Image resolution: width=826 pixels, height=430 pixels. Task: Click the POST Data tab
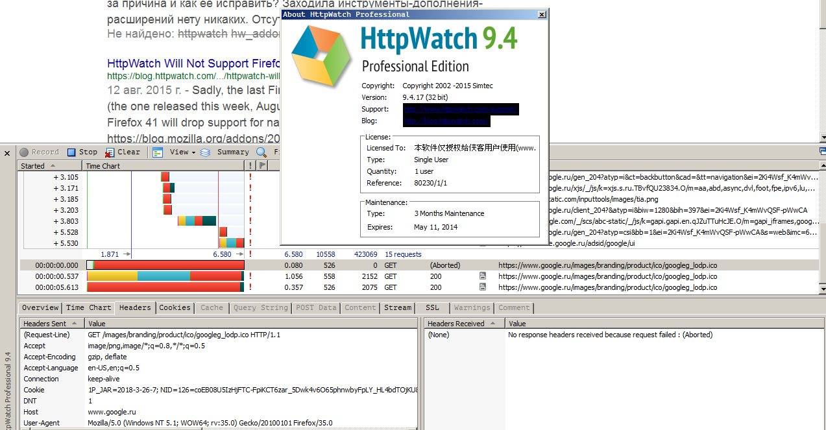point(316,308)
